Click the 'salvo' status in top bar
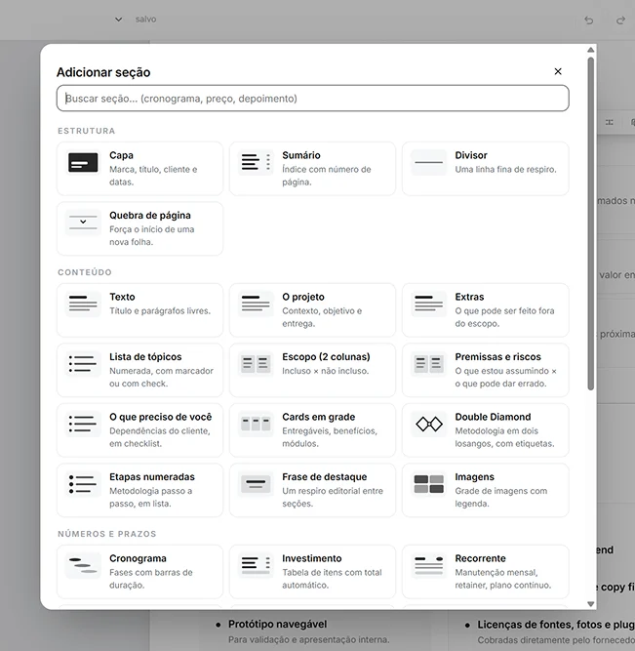Viewport: 635px width, 651px height. click(x=145, y=20)
